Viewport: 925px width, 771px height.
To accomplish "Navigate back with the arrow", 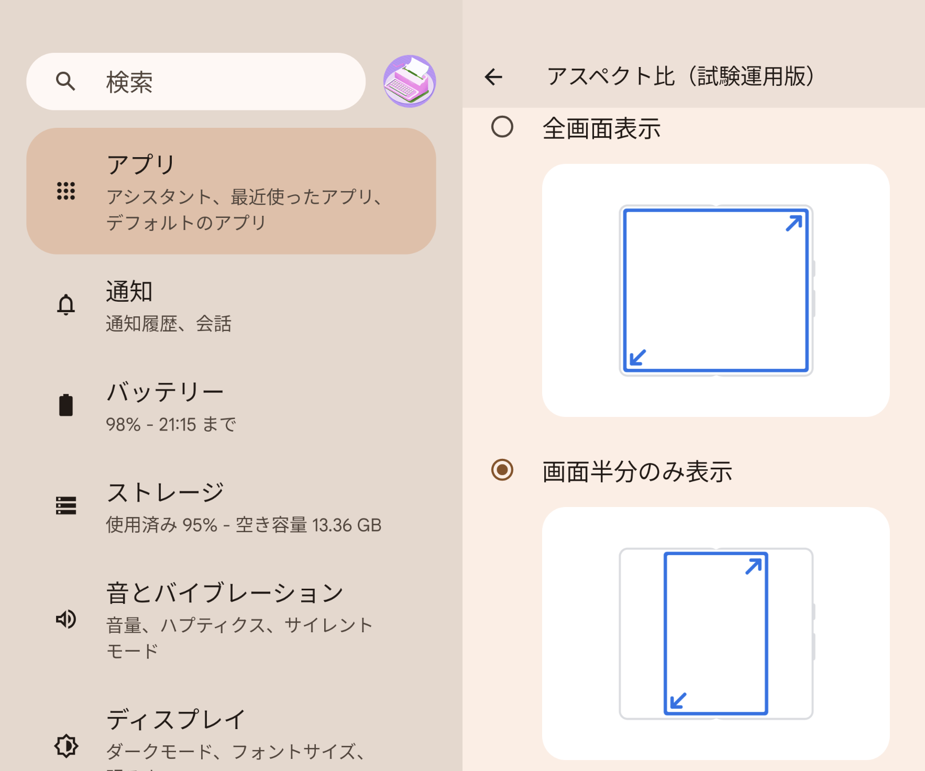I will pos(493,76).
